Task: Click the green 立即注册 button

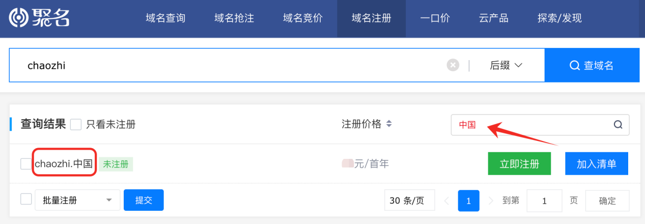Action: (x=519, y=163)
